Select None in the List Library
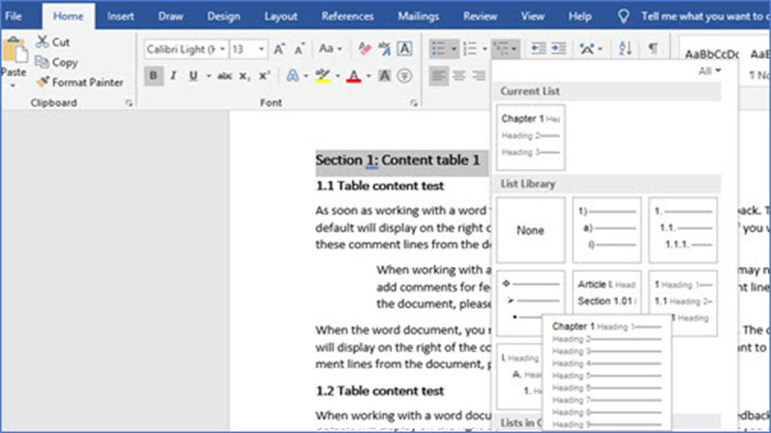 529,229
